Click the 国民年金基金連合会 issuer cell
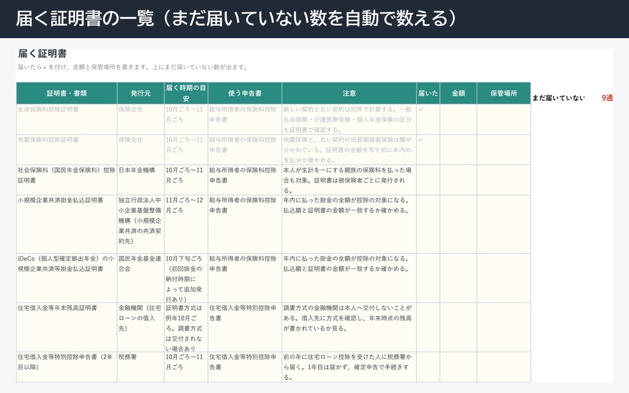The width and height of the screenshot is (629, 393). (141, 278)
